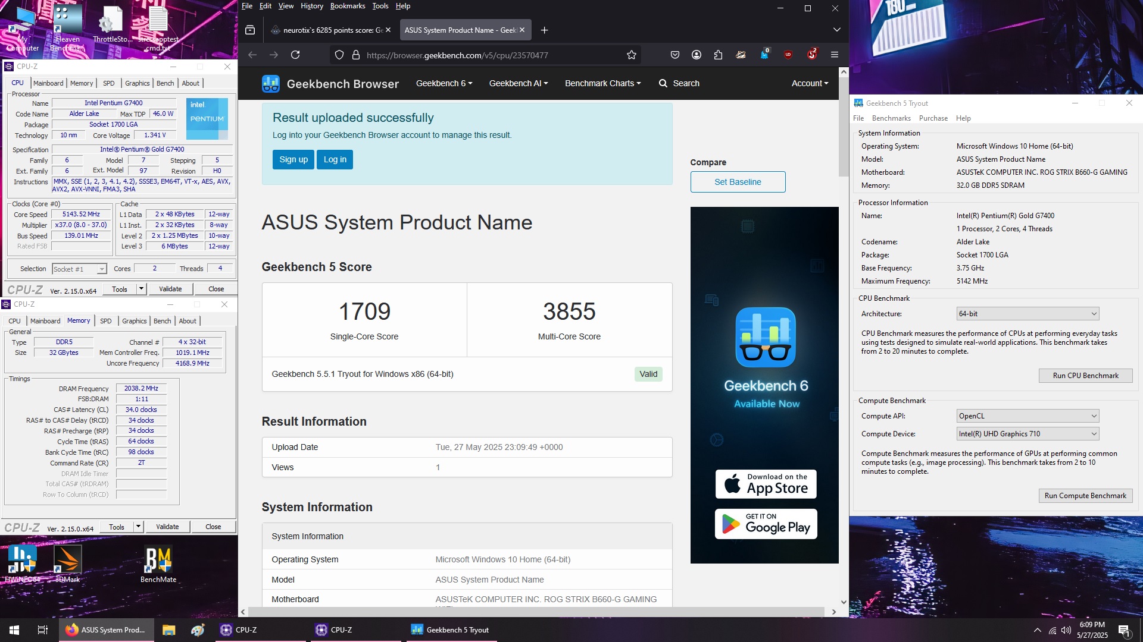1143x642 pixels.
Task: Open new tab with plus icon
Action: pyautogui.click(x=544, y=30)
